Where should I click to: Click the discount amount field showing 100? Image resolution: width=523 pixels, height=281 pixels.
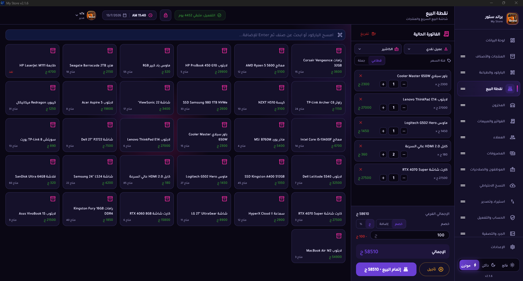click(x=410, y=235)
